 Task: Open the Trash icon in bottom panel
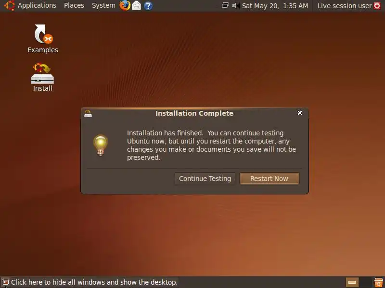378,282
